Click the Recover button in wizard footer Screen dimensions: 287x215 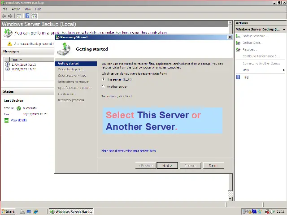tap(190, 165)
